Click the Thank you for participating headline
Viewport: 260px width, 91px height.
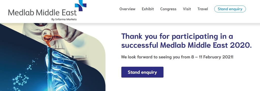click(177, 36)
